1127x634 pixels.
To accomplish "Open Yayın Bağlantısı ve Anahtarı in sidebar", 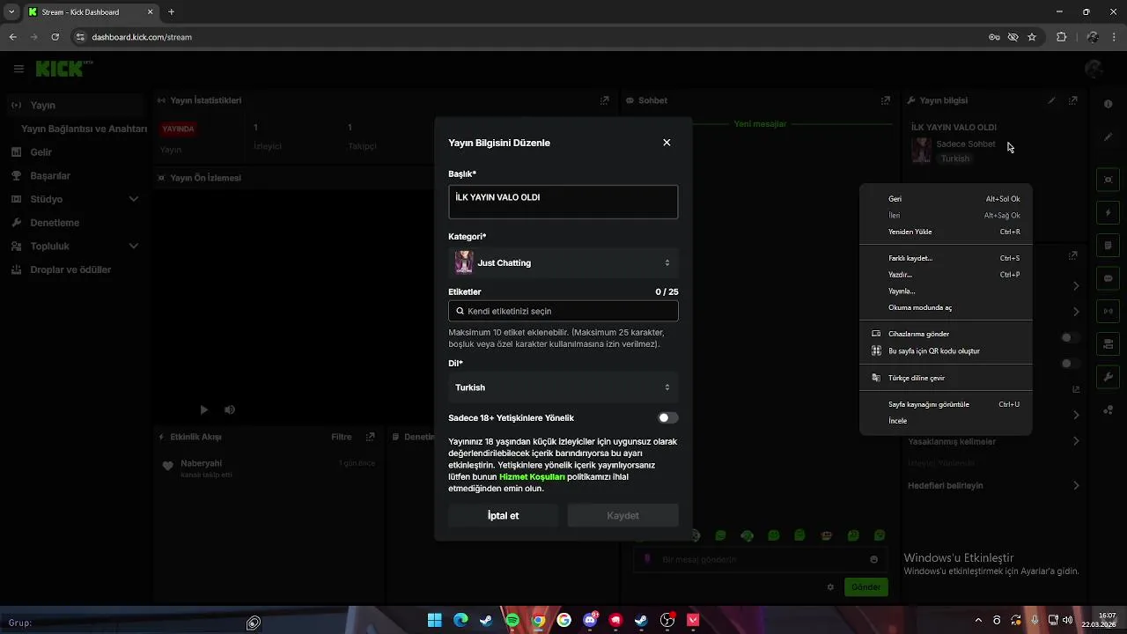I will (84, 129).
